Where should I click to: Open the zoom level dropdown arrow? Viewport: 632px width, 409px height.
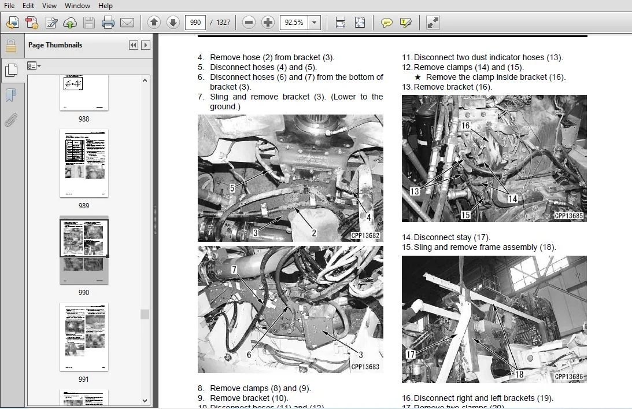(315, 22)
